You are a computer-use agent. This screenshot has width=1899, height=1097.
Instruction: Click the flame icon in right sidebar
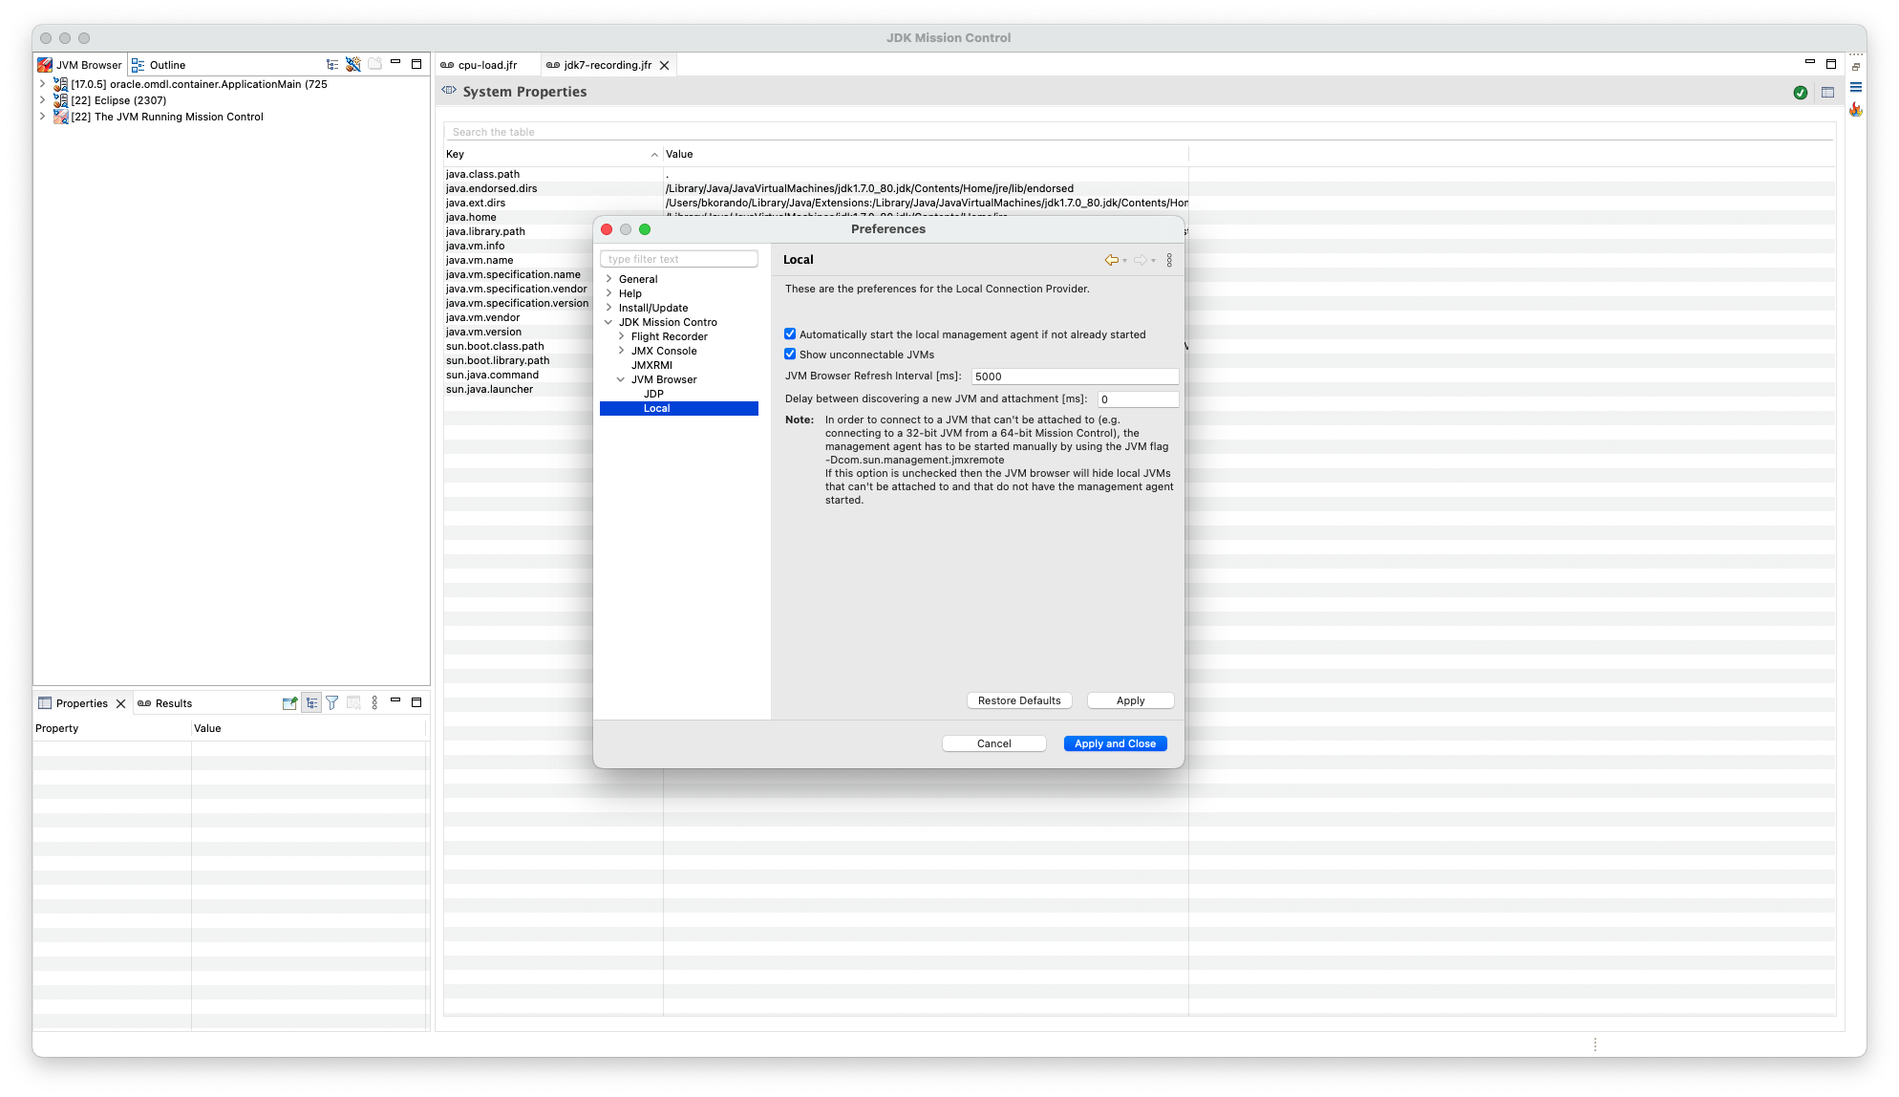click(1856, 110)
